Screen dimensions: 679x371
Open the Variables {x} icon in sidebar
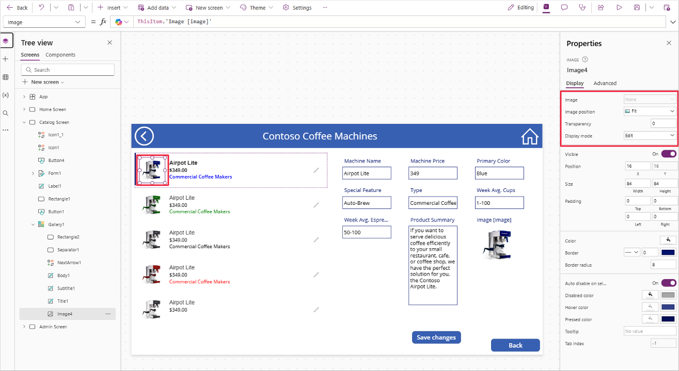(x=6, y=95)
